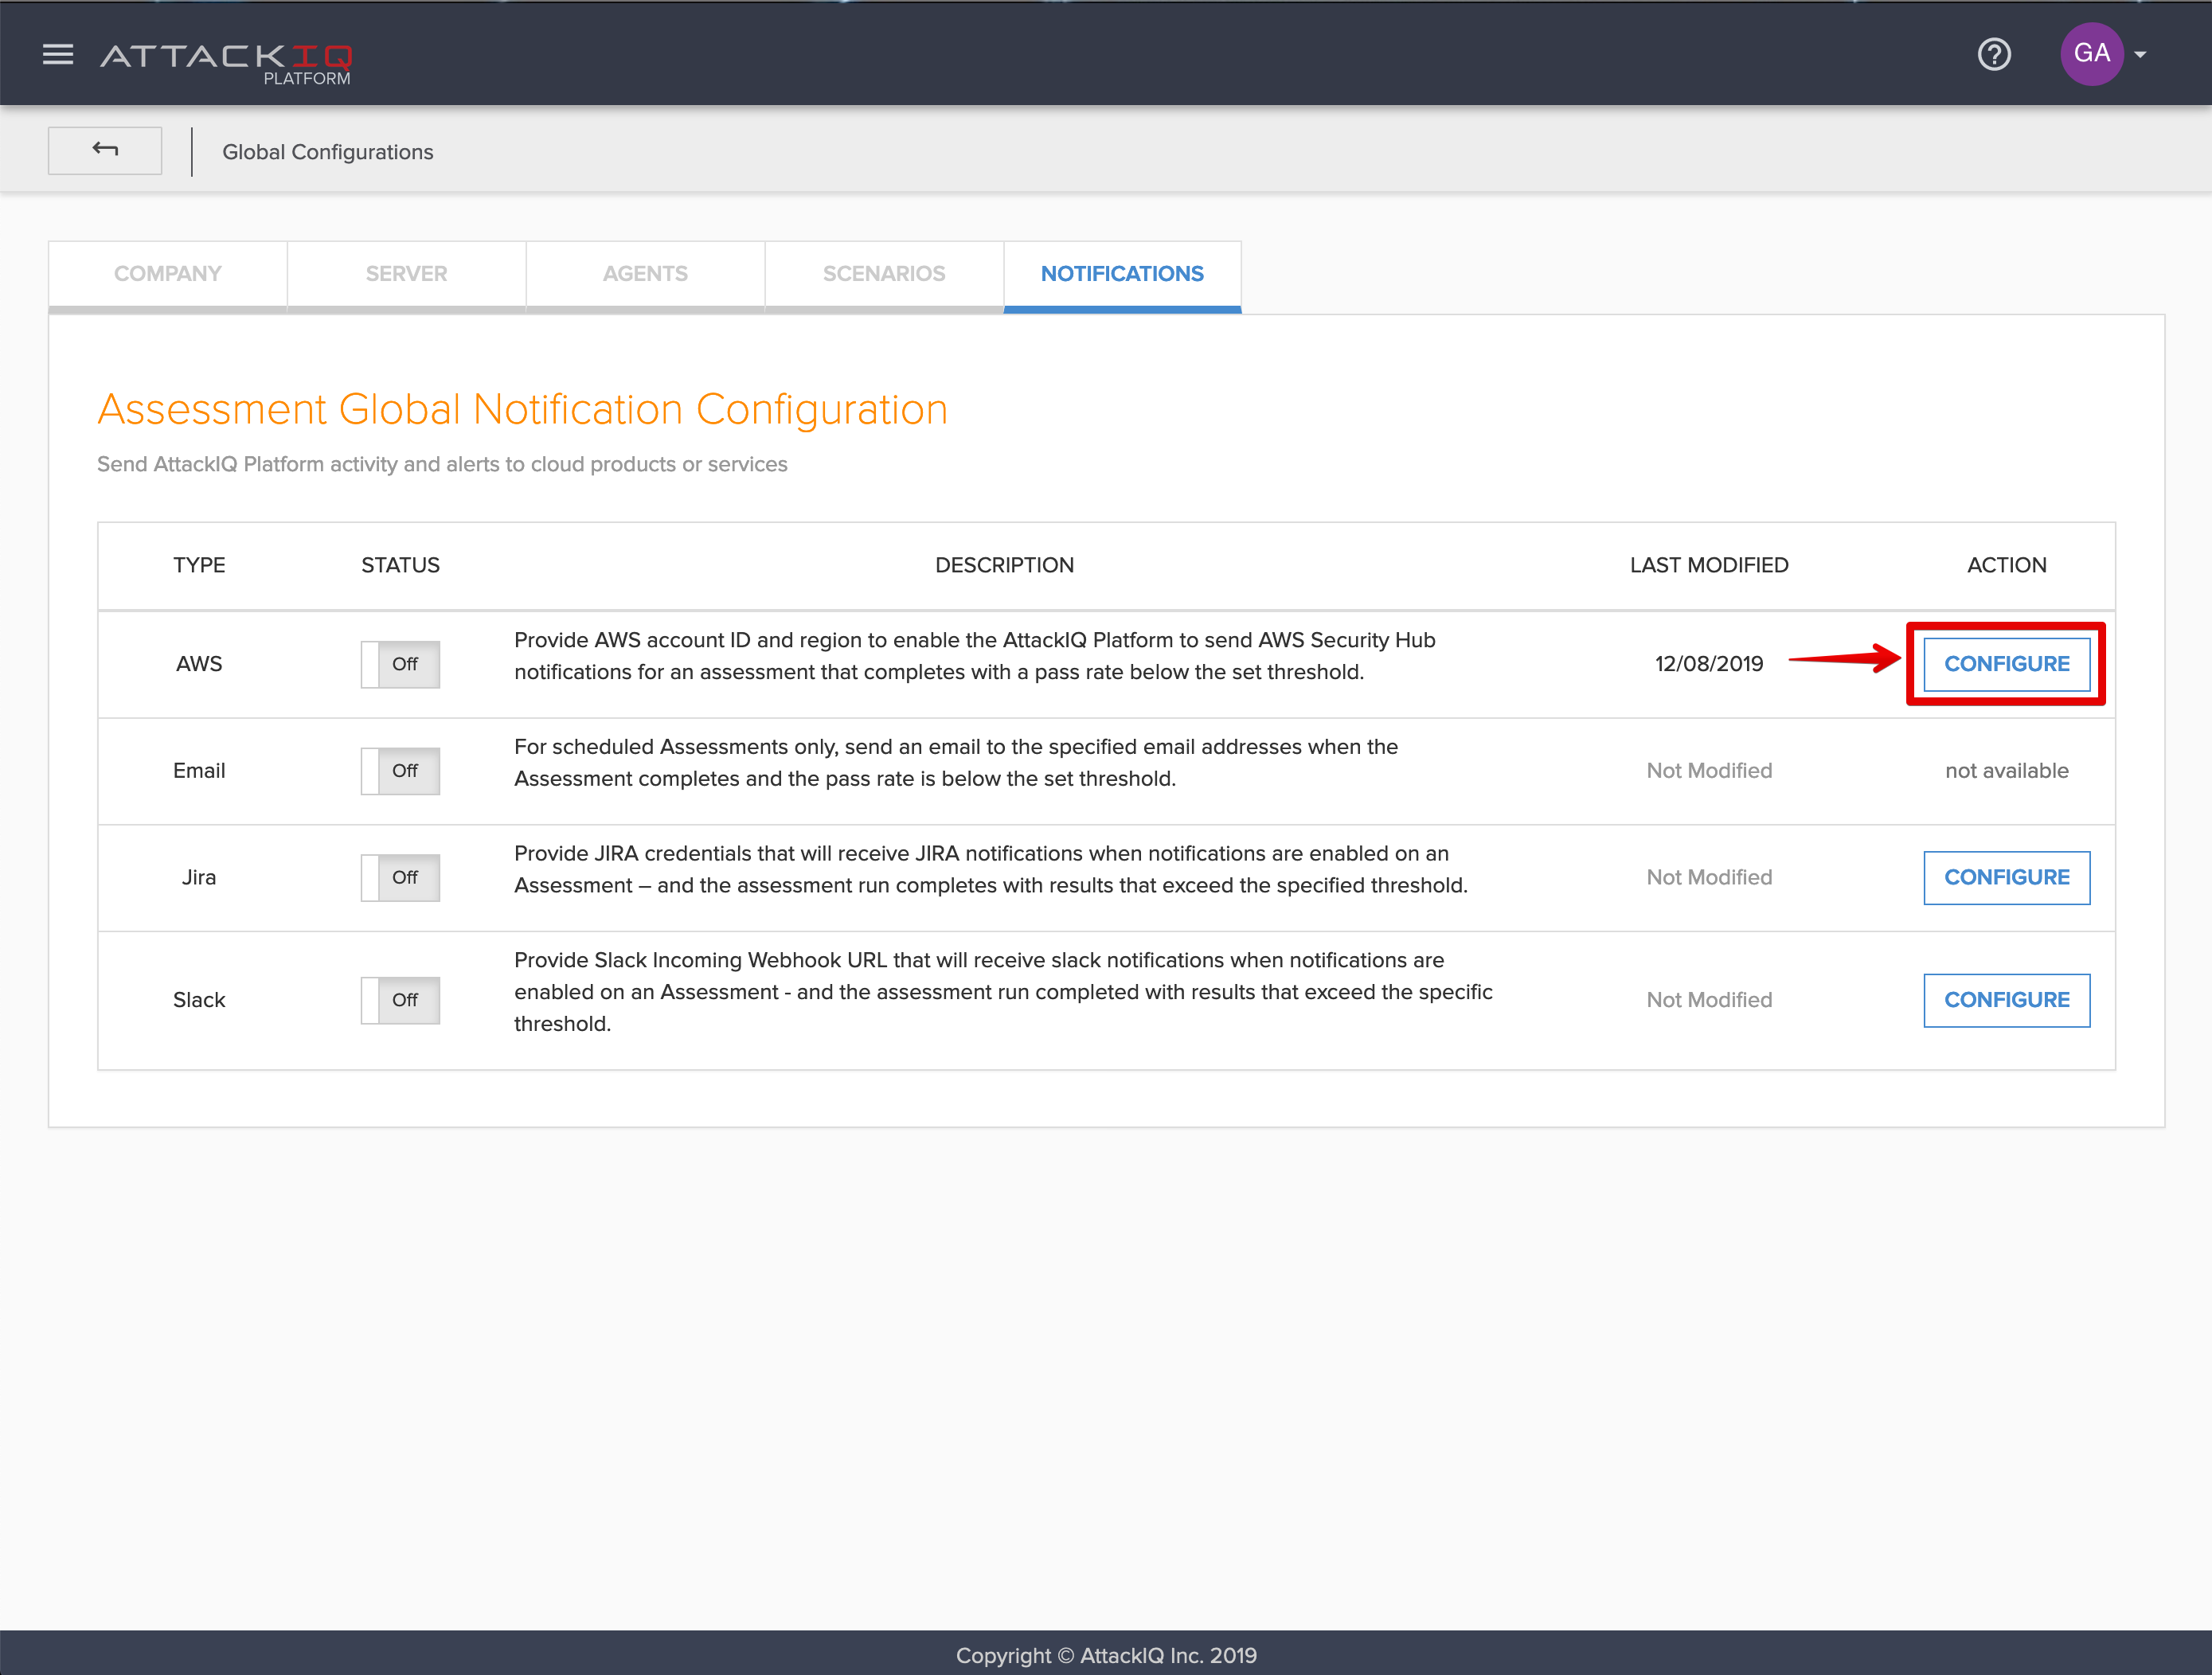Open the hamburger navigation menu

(x=58, y=54)
